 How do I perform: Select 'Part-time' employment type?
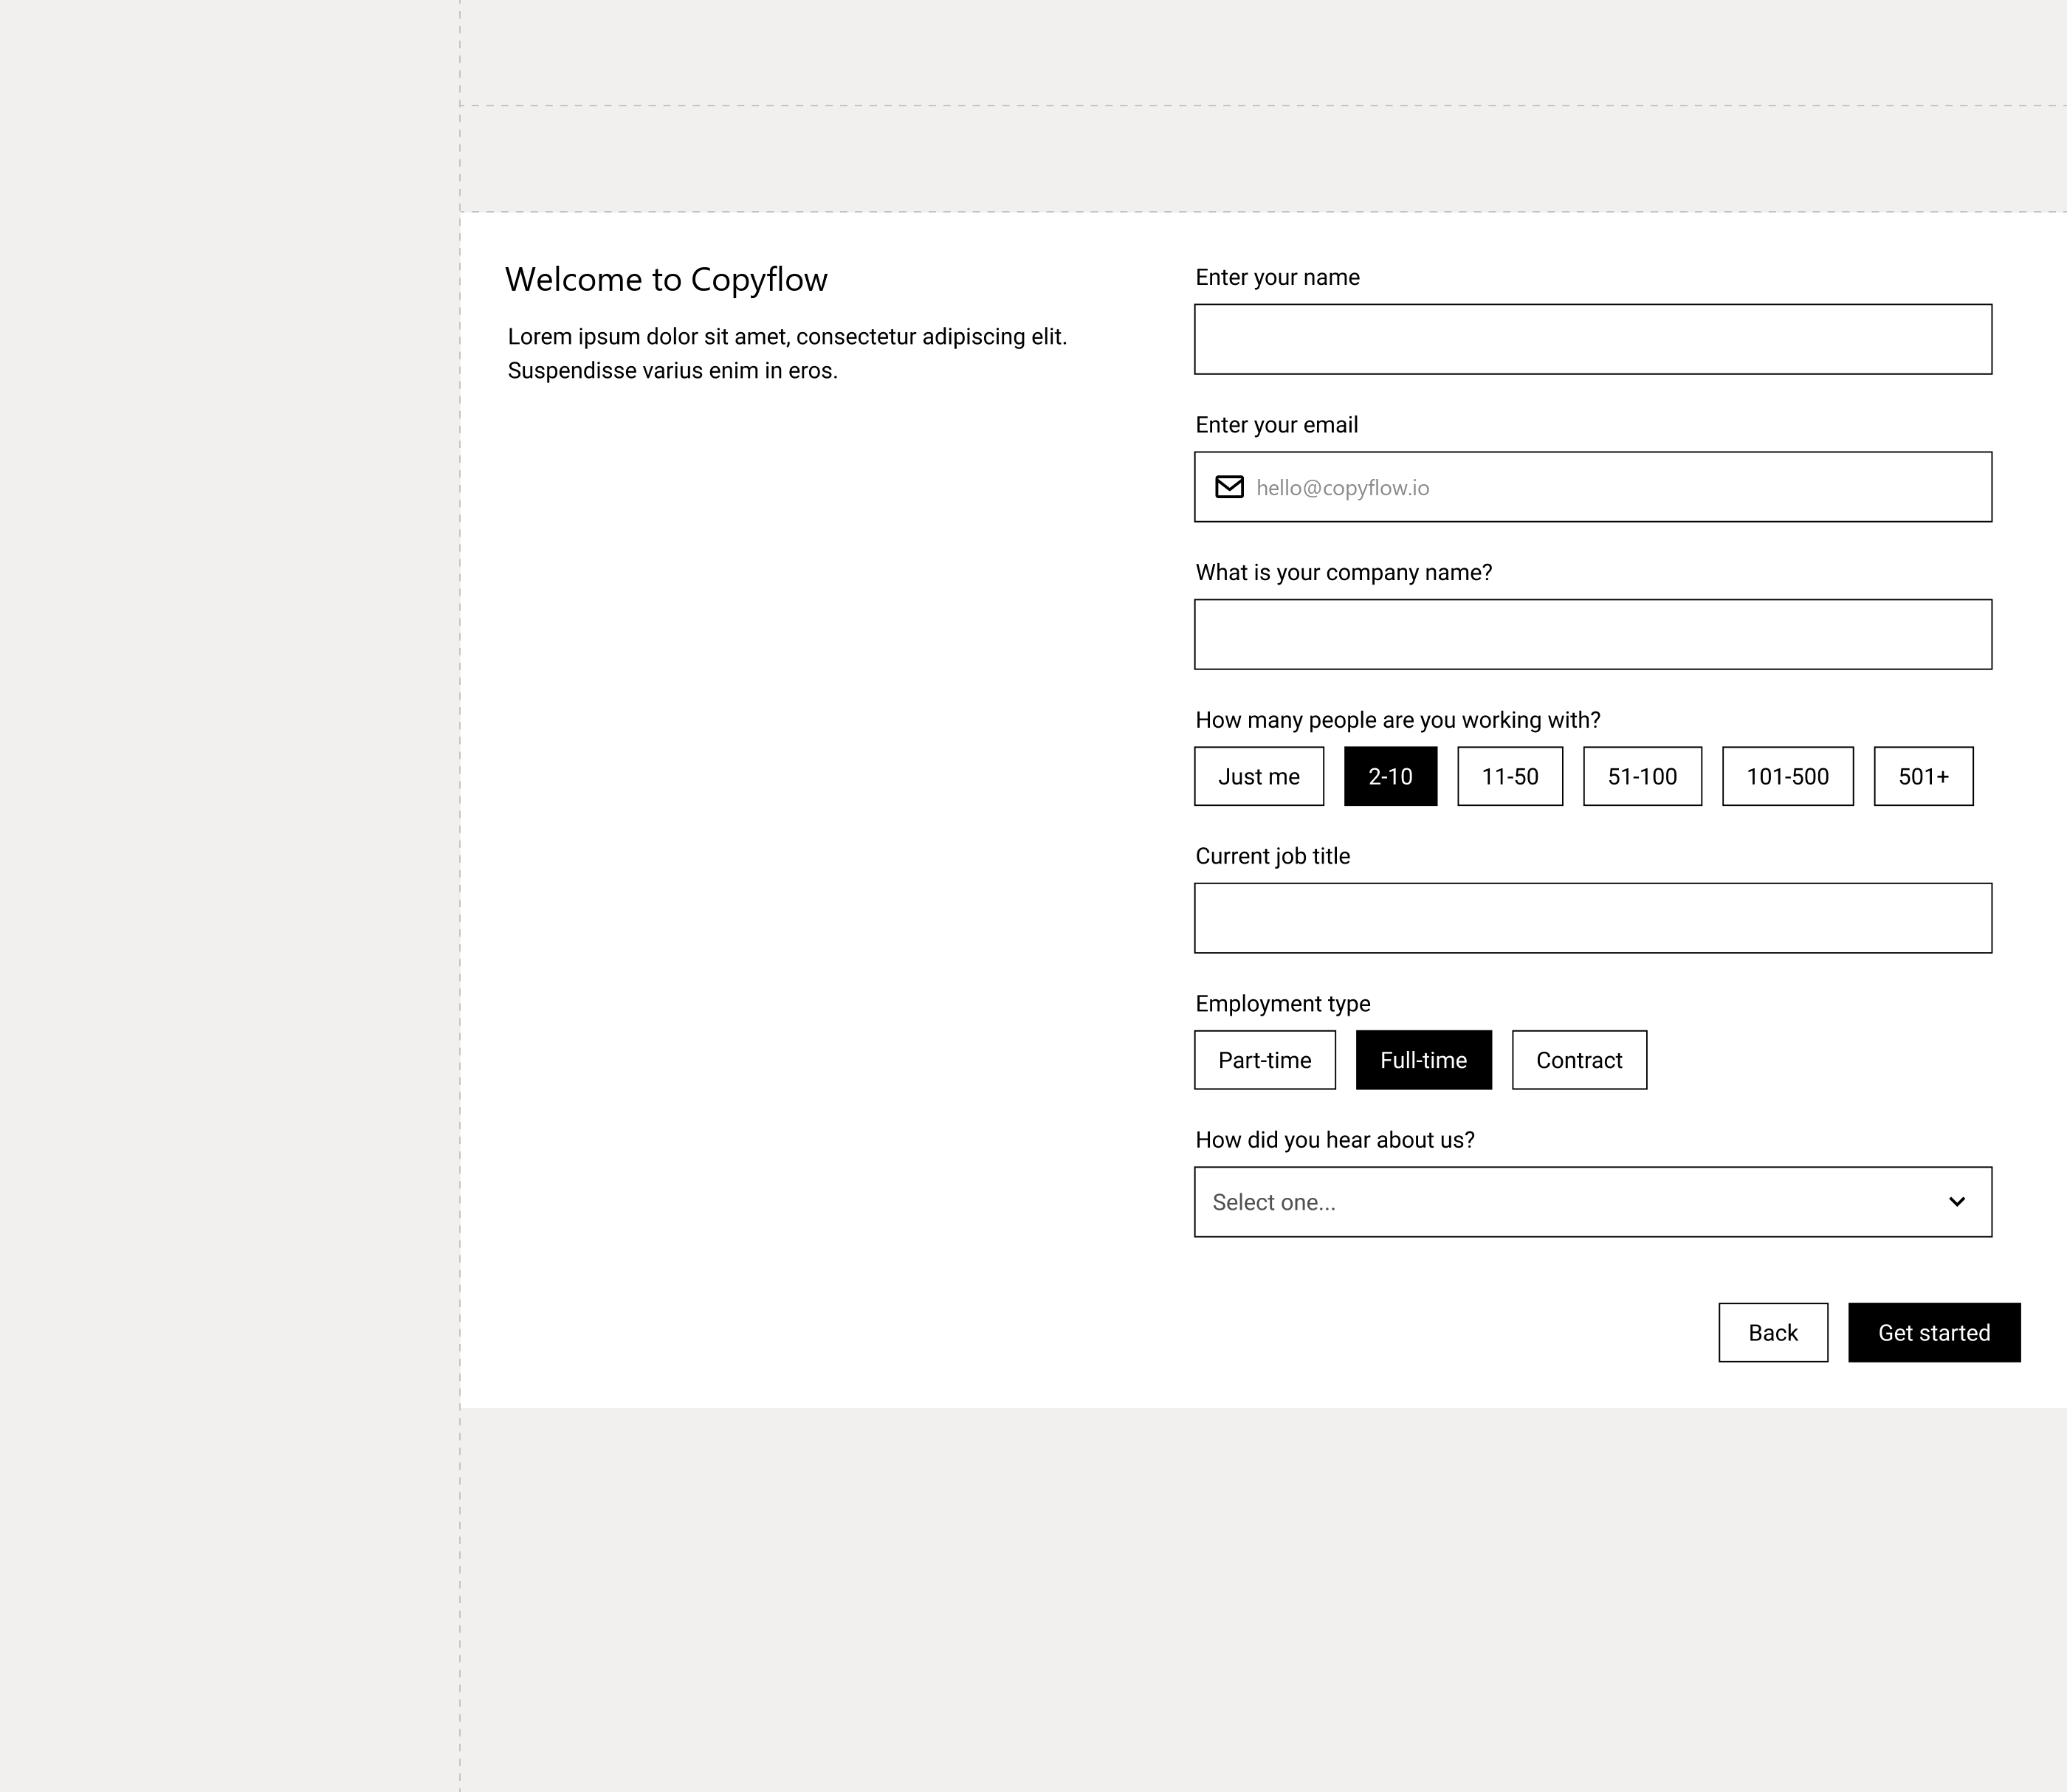pyautogui.click(x=1265, y=1060)
